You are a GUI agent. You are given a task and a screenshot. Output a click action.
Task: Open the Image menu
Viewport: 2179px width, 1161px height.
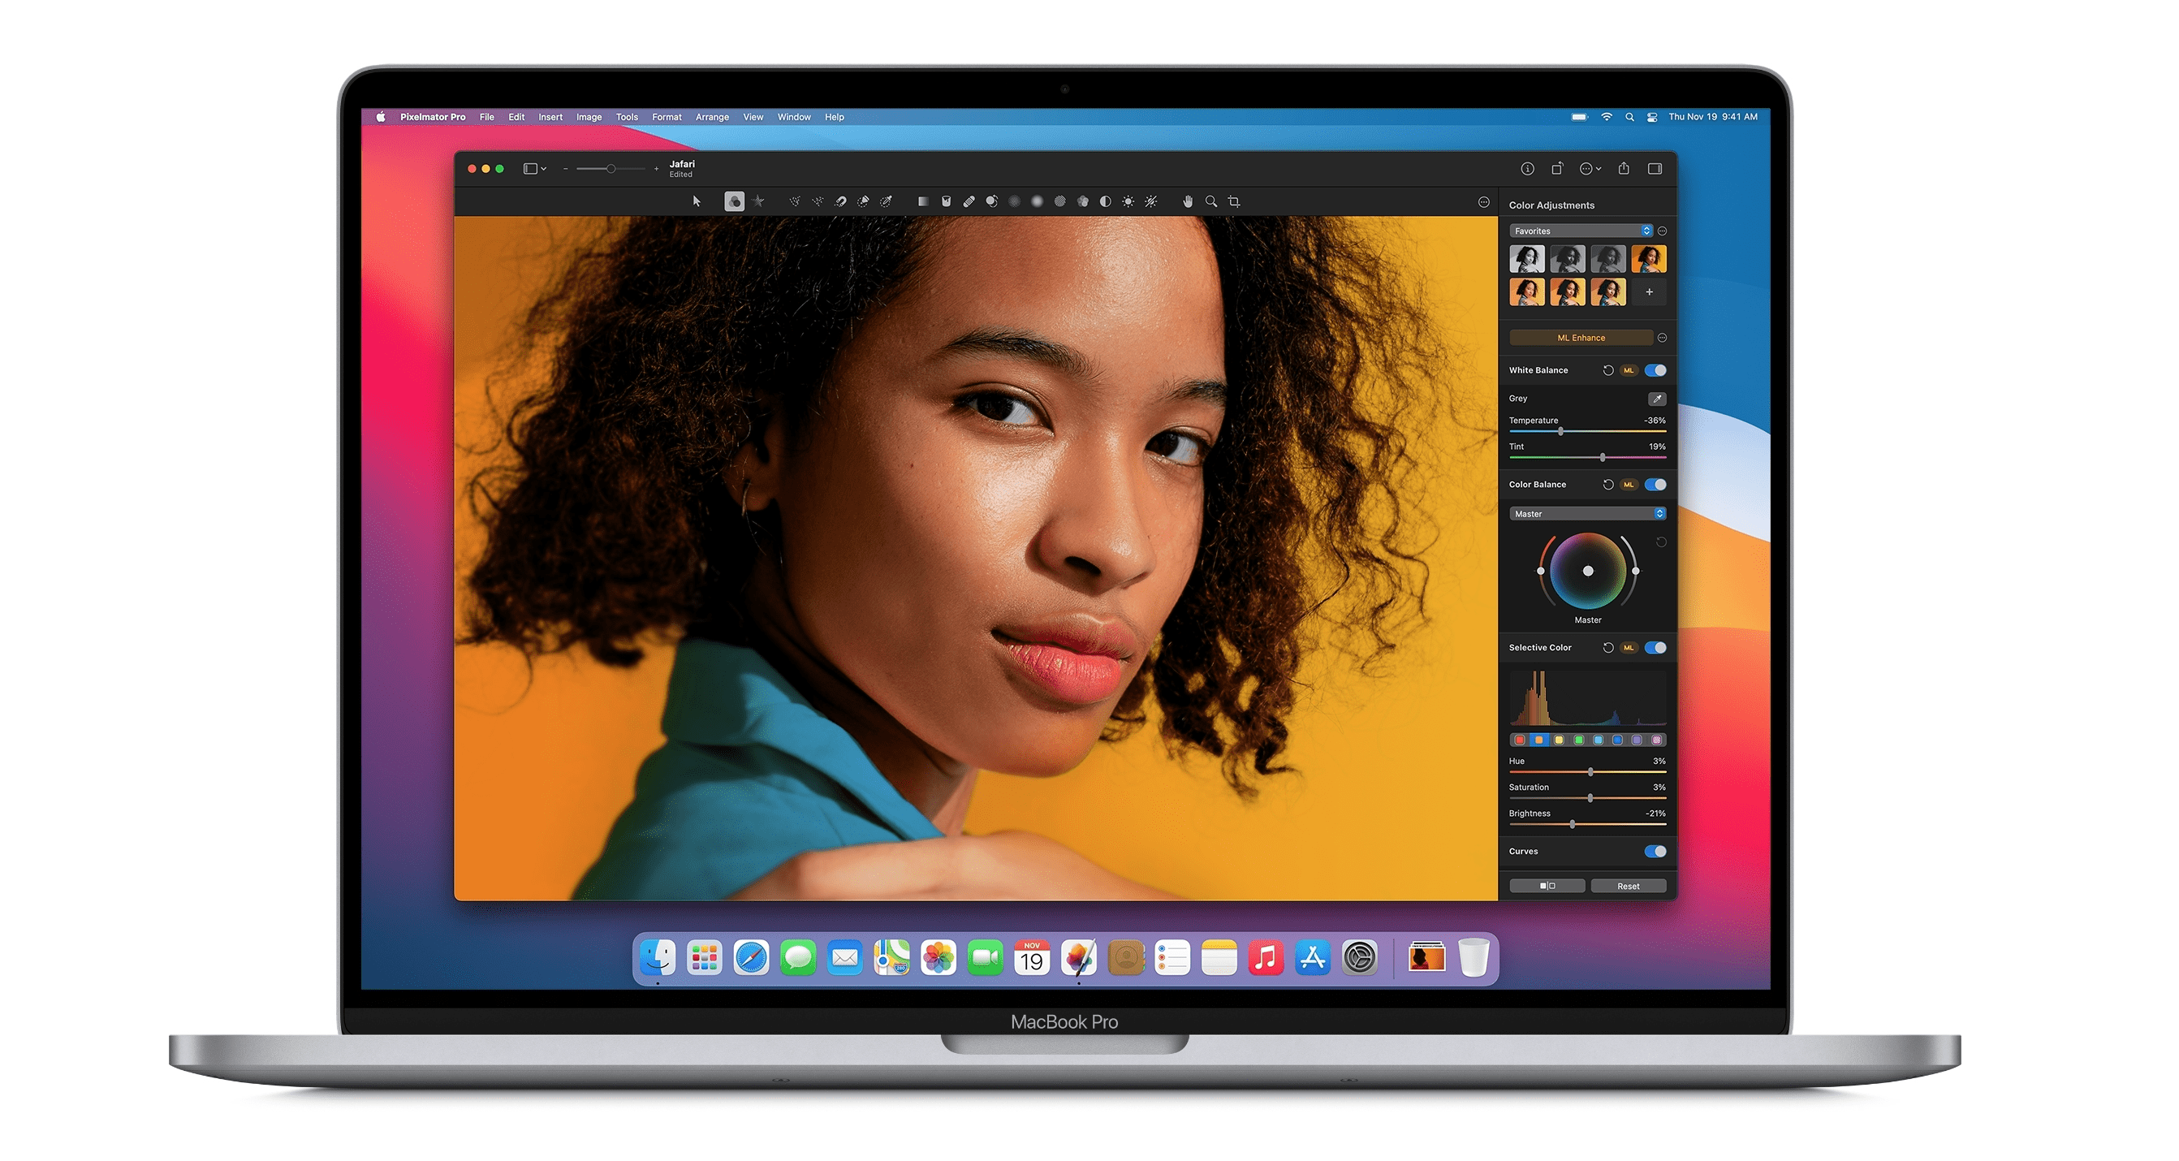pyautogui.click(x=589, y=118)
